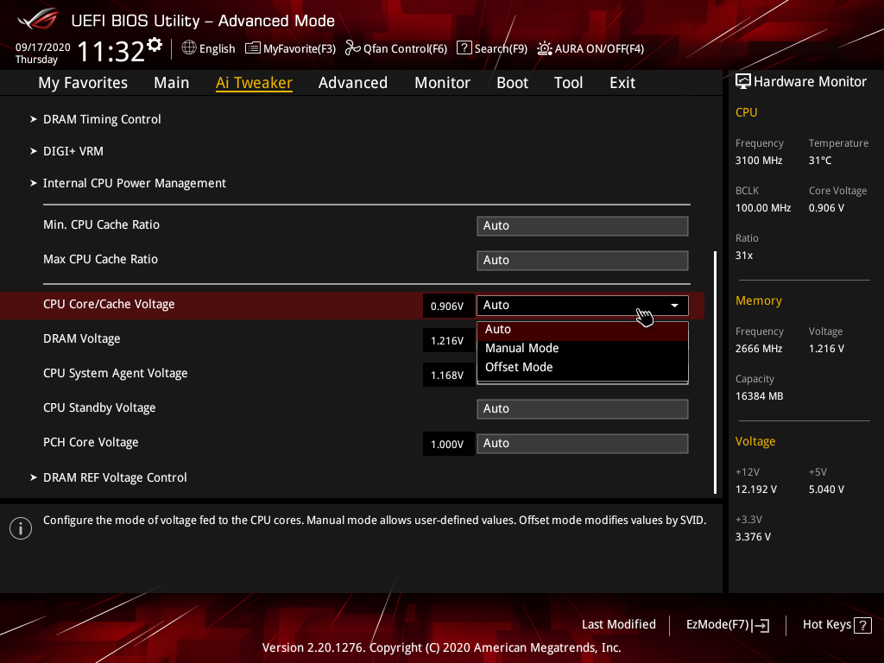The image size is (884, 663).
Task: Click the settings list vertical scrollbar
Action: [x=716, y=372]
